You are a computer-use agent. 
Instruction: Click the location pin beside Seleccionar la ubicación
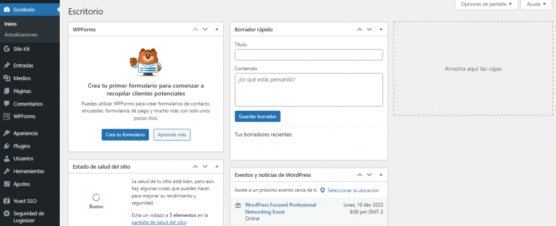click(323, 190)
